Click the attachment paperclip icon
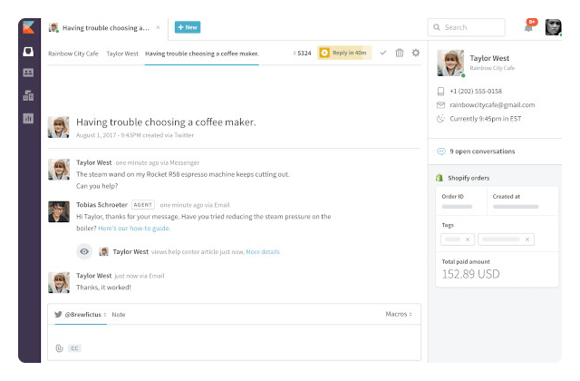The width and height of the screenshot is (580, 381). point(59,348)
